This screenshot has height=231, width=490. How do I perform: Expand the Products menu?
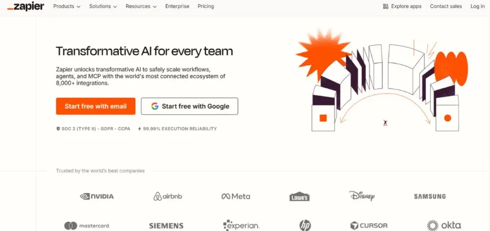click(x=67, y=6)
